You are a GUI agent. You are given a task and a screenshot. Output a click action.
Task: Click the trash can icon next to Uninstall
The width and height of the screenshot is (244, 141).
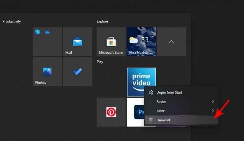pyautogui.click(x=150, y=120)
